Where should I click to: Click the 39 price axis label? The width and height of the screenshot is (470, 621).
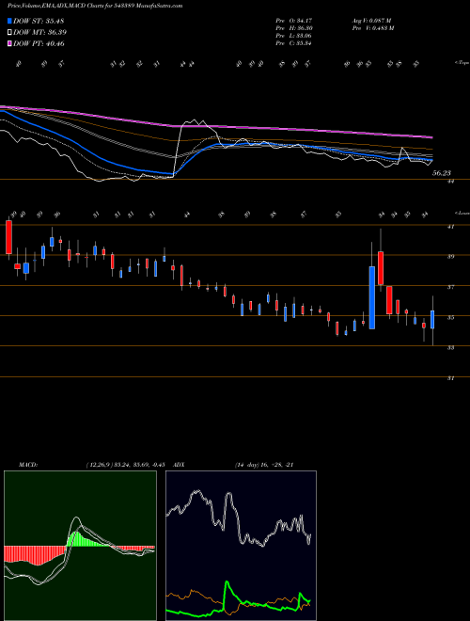pyautogui.click(x=450, y=257)
